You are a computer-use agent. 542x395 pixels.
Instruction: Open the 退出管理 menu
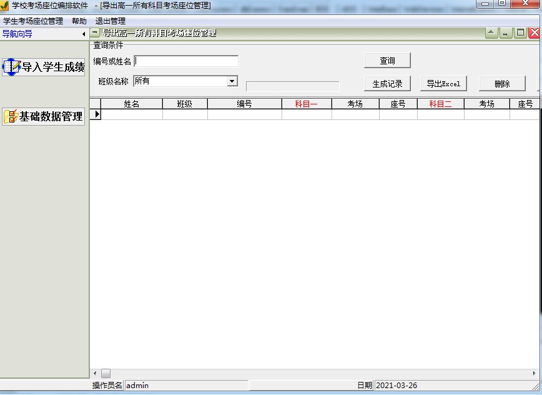111,21
